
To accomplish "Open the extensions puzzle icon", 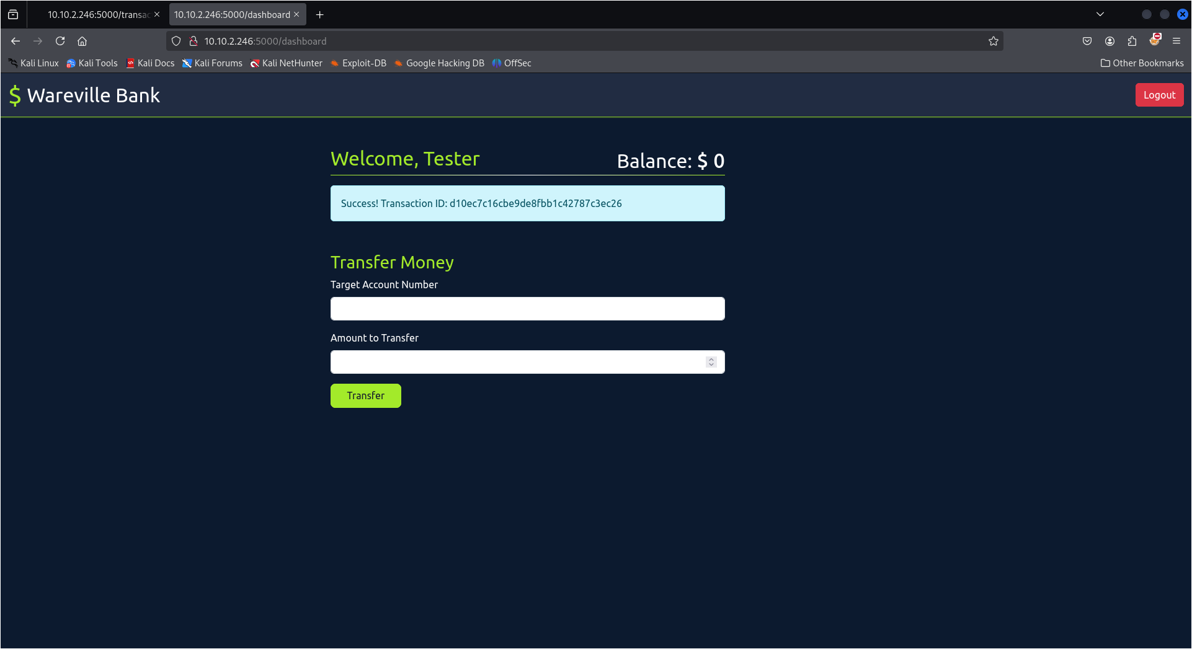I will 1132,41.
